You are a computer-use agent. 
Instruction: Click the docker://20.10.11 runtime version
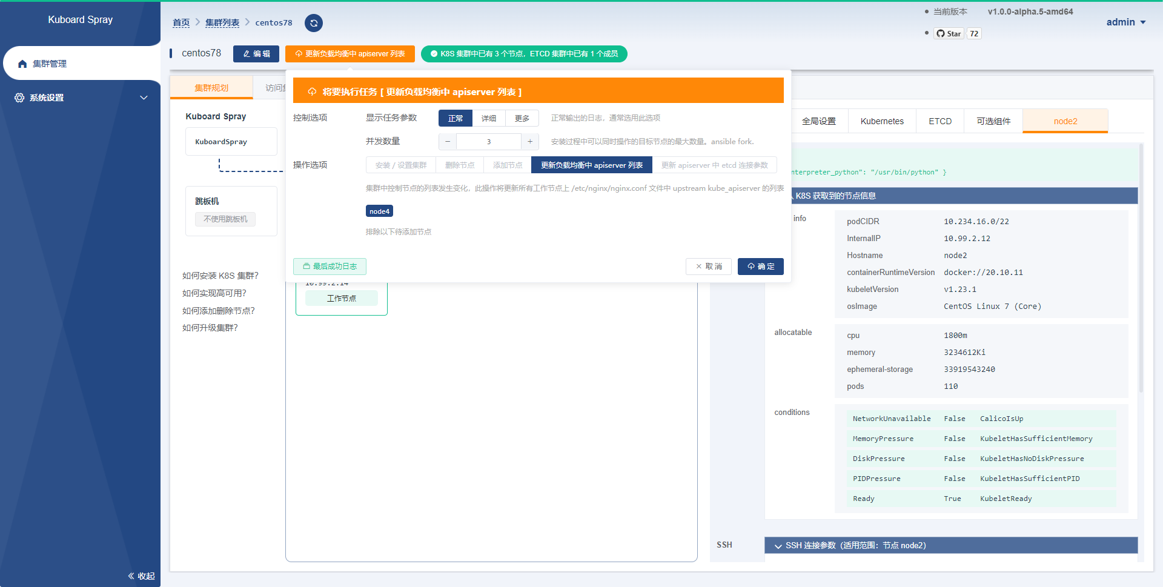coord(983,273)
